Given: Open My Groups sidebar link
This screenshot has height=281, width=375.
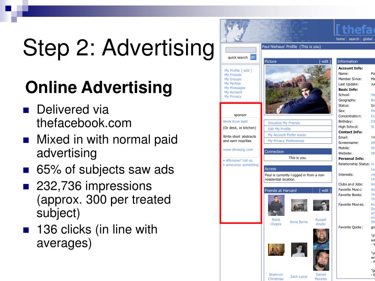Looking at the screenshot, I should coord(233,79).
